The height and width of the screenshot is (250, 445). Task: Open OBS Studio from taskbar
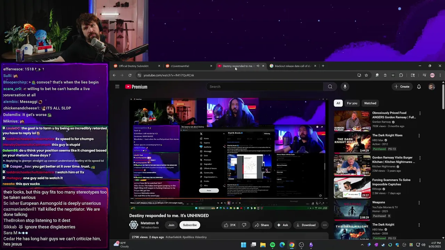click(301, 245)
